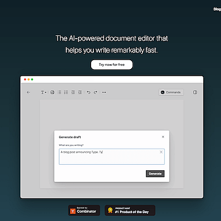This screenshot has width=221, height=221.
Task: Open the Product of the Day badge
Action: [x=130, y=211]
